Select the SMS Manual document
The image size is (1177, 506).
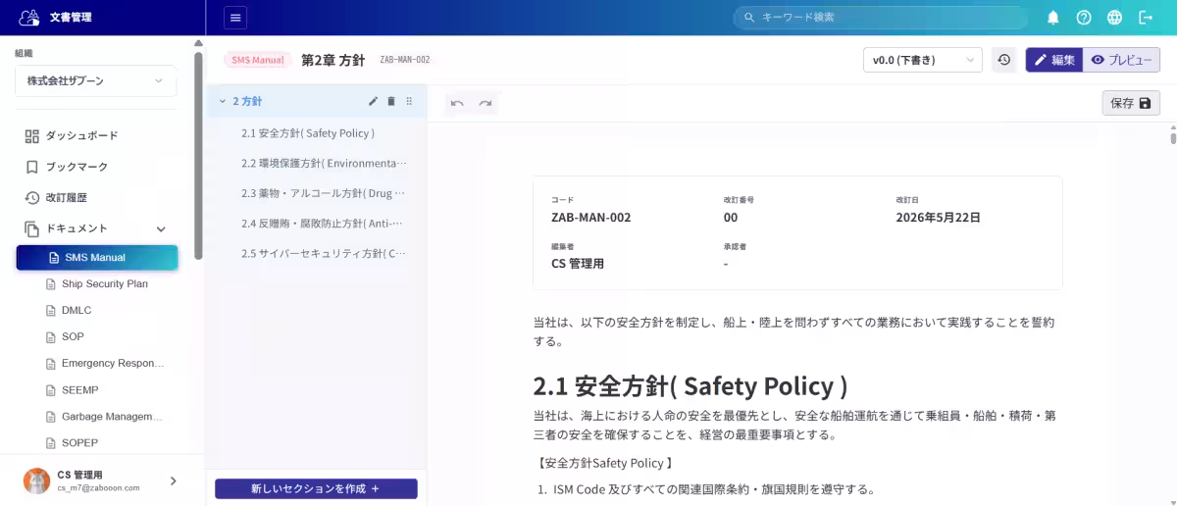(x=97, y=258)
